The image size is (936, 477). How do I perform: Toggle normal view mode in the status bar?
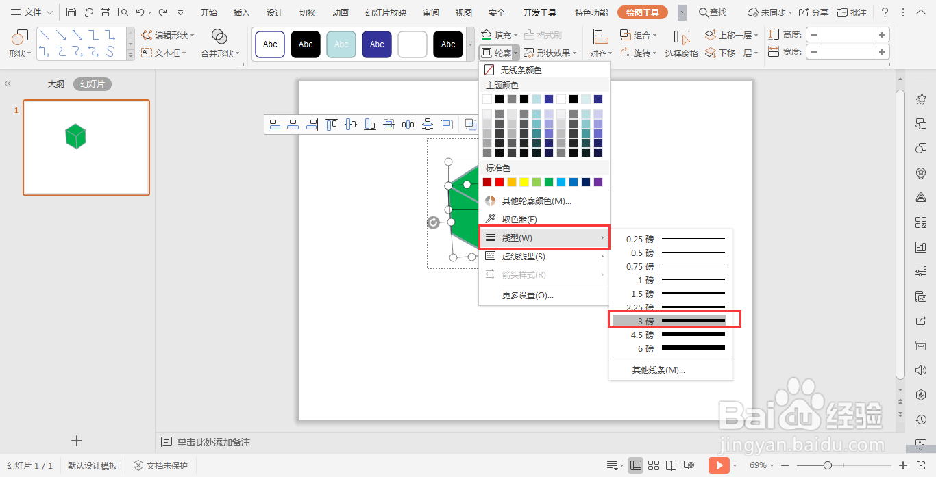tap(636, 465)
